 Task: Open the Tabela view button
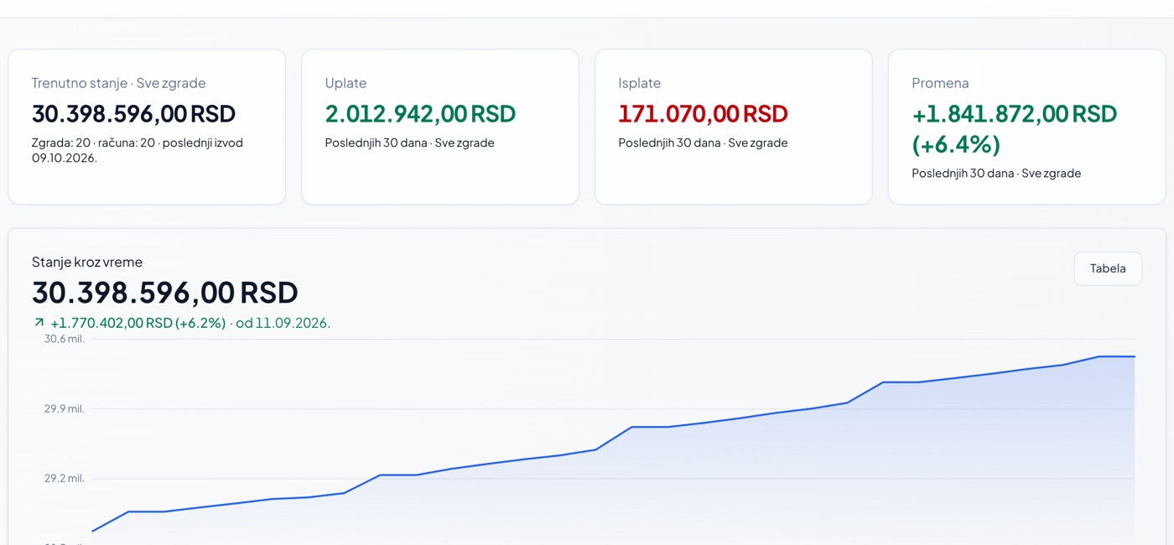point(1108,268)
